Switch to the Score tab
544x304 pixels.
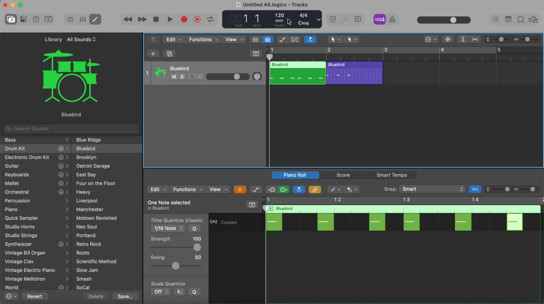(x=343, y=175)
